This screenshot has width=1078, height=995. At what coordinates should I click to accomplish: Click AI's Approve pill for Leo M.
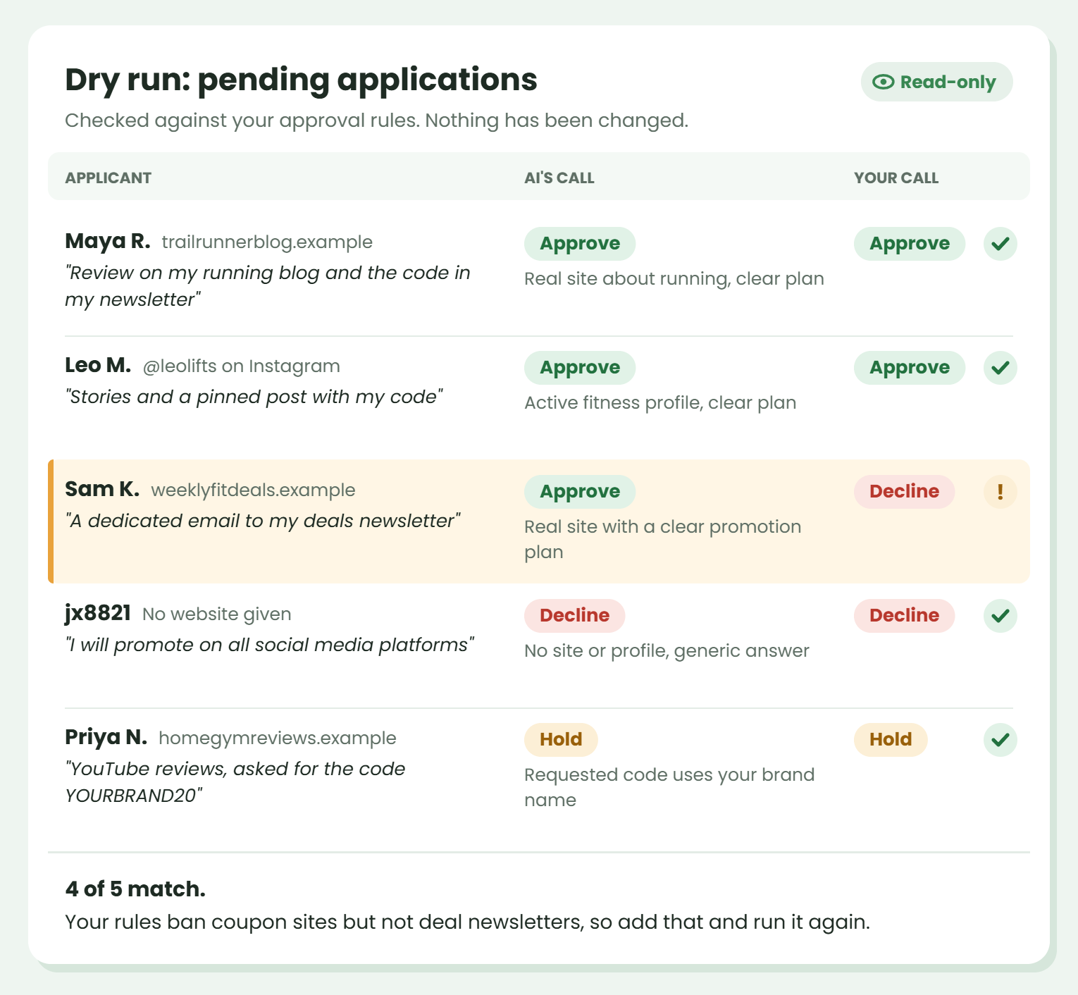point(580,368)
